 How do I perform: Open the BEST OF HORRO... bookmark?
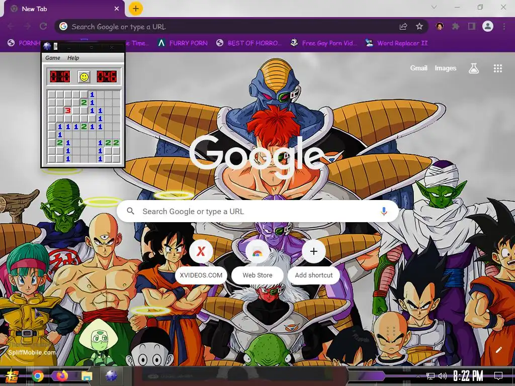click(249, 43)
